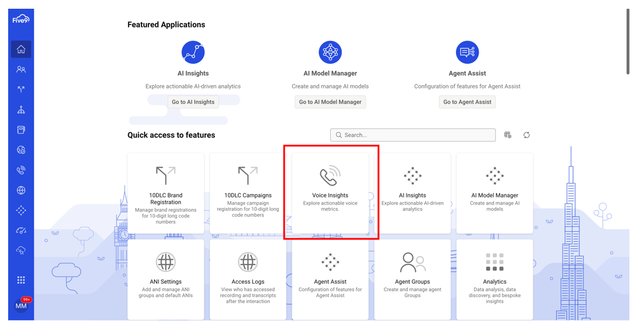Screen dimensions: 644x328
Task: Click the featured Agent Assist round icon
Action: (468, 52)
